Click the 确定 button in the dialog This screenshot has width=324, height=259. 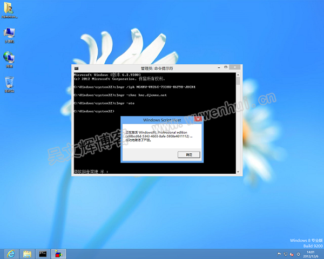click(x=189, y=154)
